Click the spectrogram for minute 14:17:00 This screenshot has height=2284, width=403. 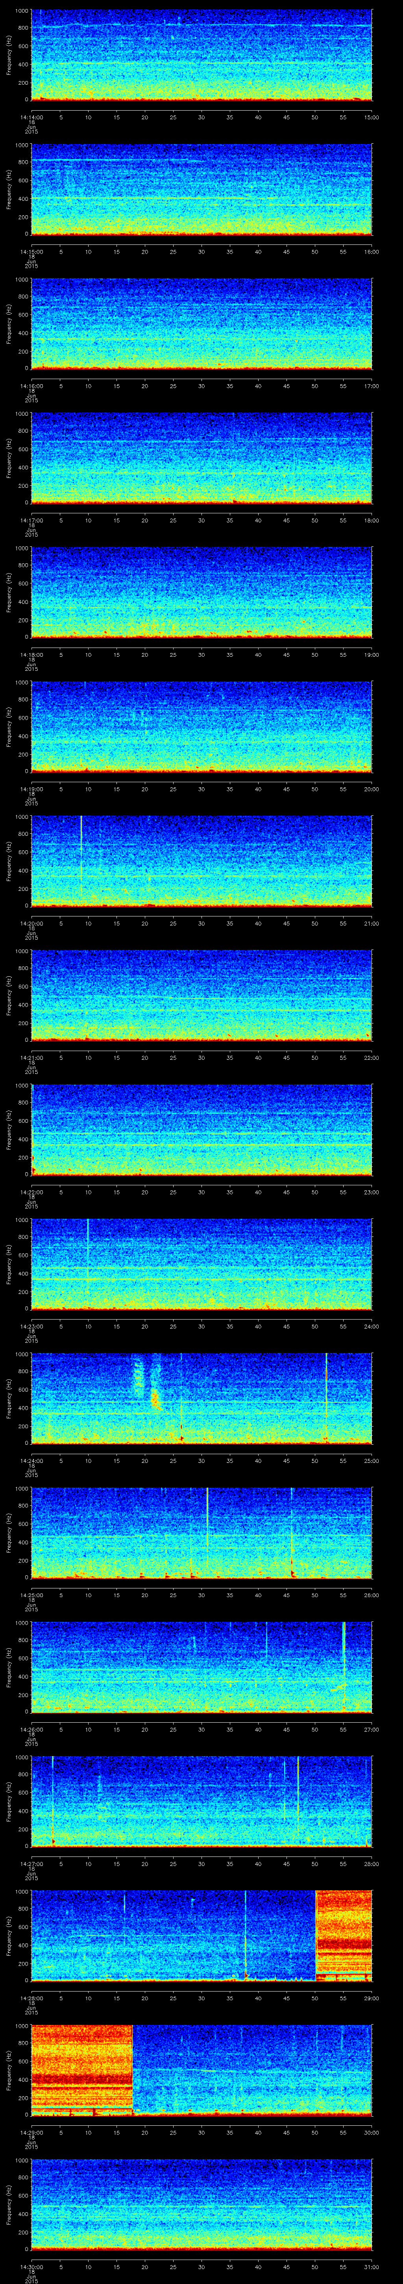(x=201, y=457)
